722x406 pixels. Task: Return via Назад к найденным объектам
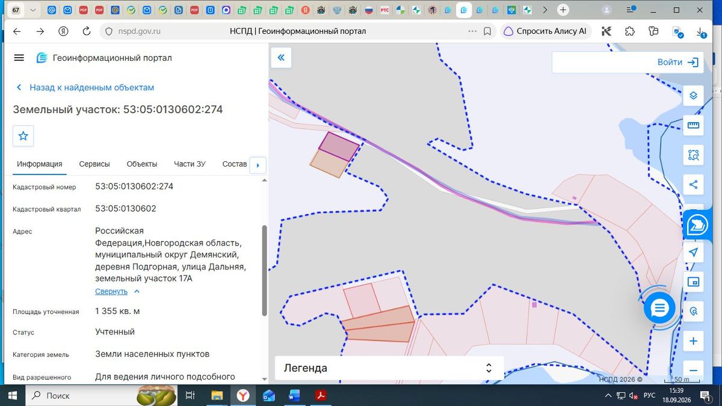coord(85,87)
